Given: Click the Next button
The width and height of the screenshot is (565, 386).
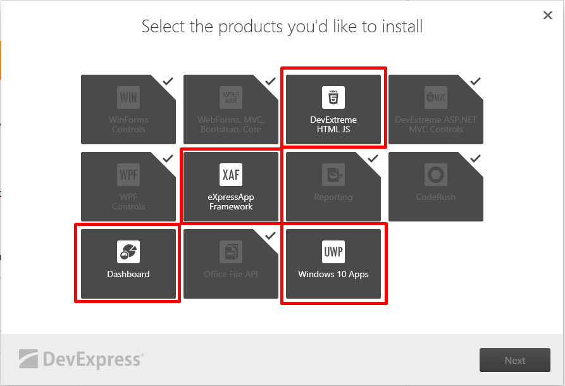Looking at the screenshot, I should coord(515,360).
